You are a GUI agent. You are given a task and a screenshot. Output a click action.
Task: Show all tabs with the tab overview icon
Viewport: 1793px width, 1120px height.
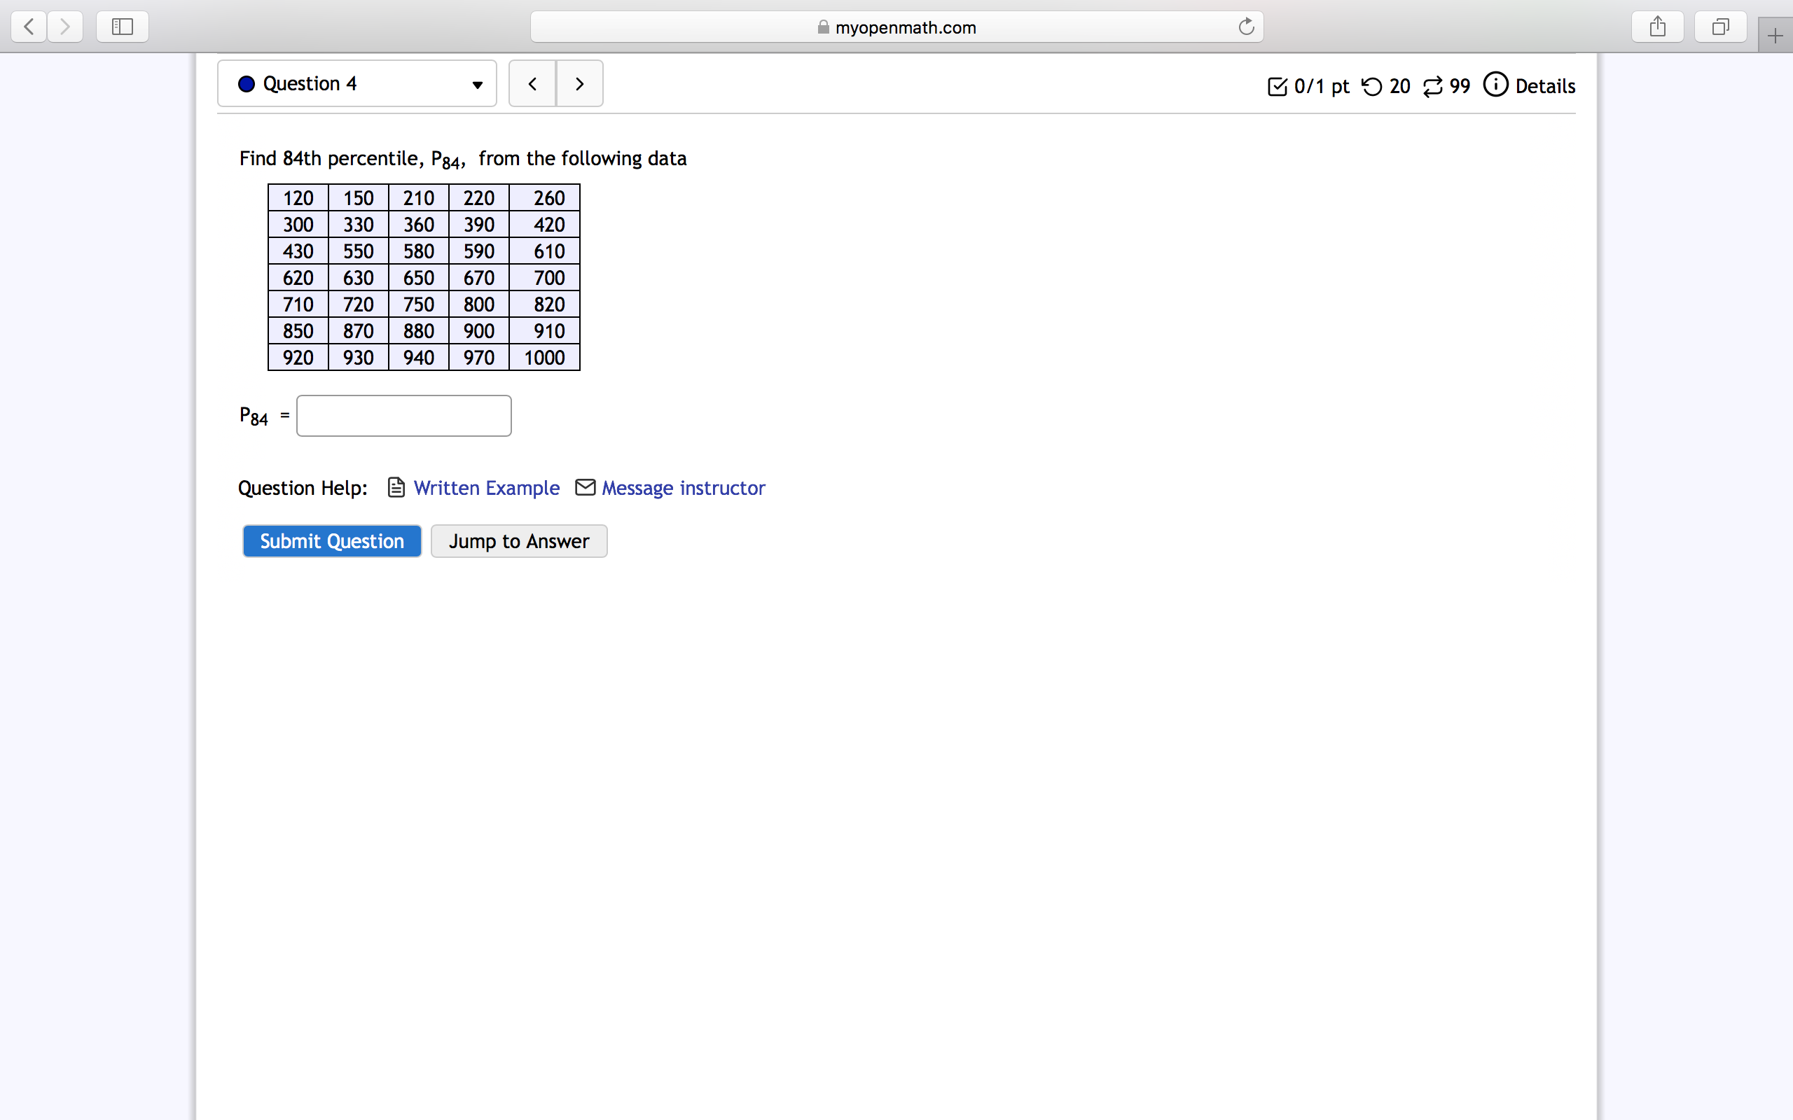click(1719, 27)
